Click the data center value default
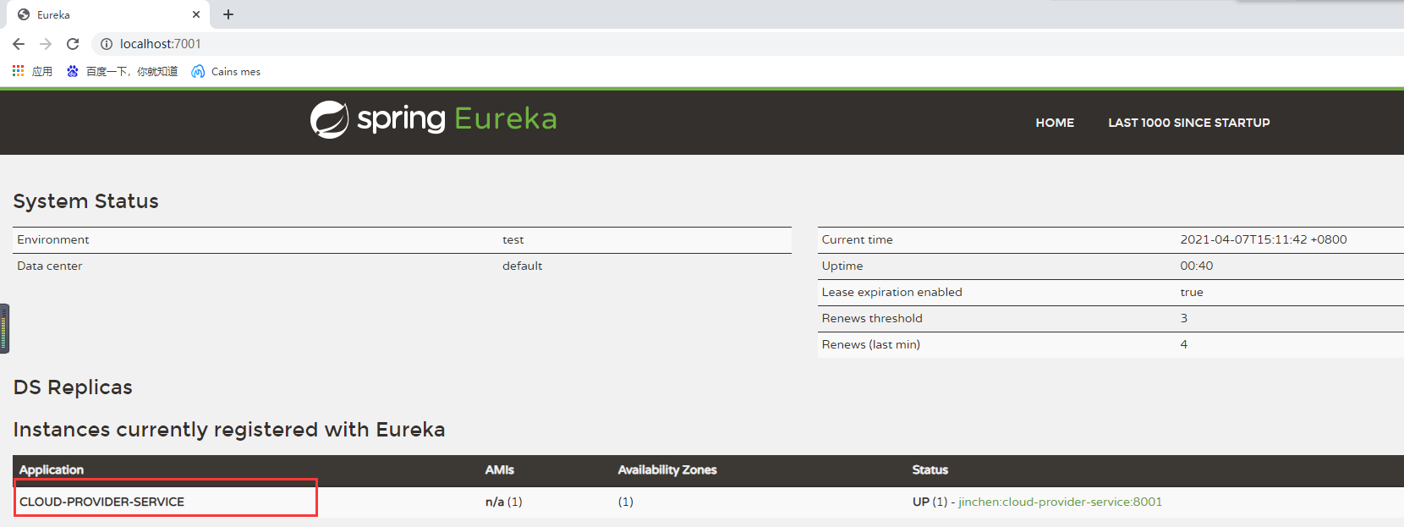 523,266
